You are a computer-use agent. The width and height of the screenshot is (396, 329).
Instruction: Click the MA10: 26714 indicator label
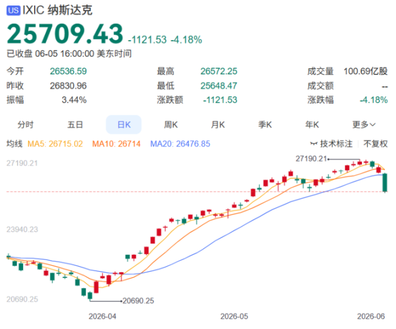(116, 144)
